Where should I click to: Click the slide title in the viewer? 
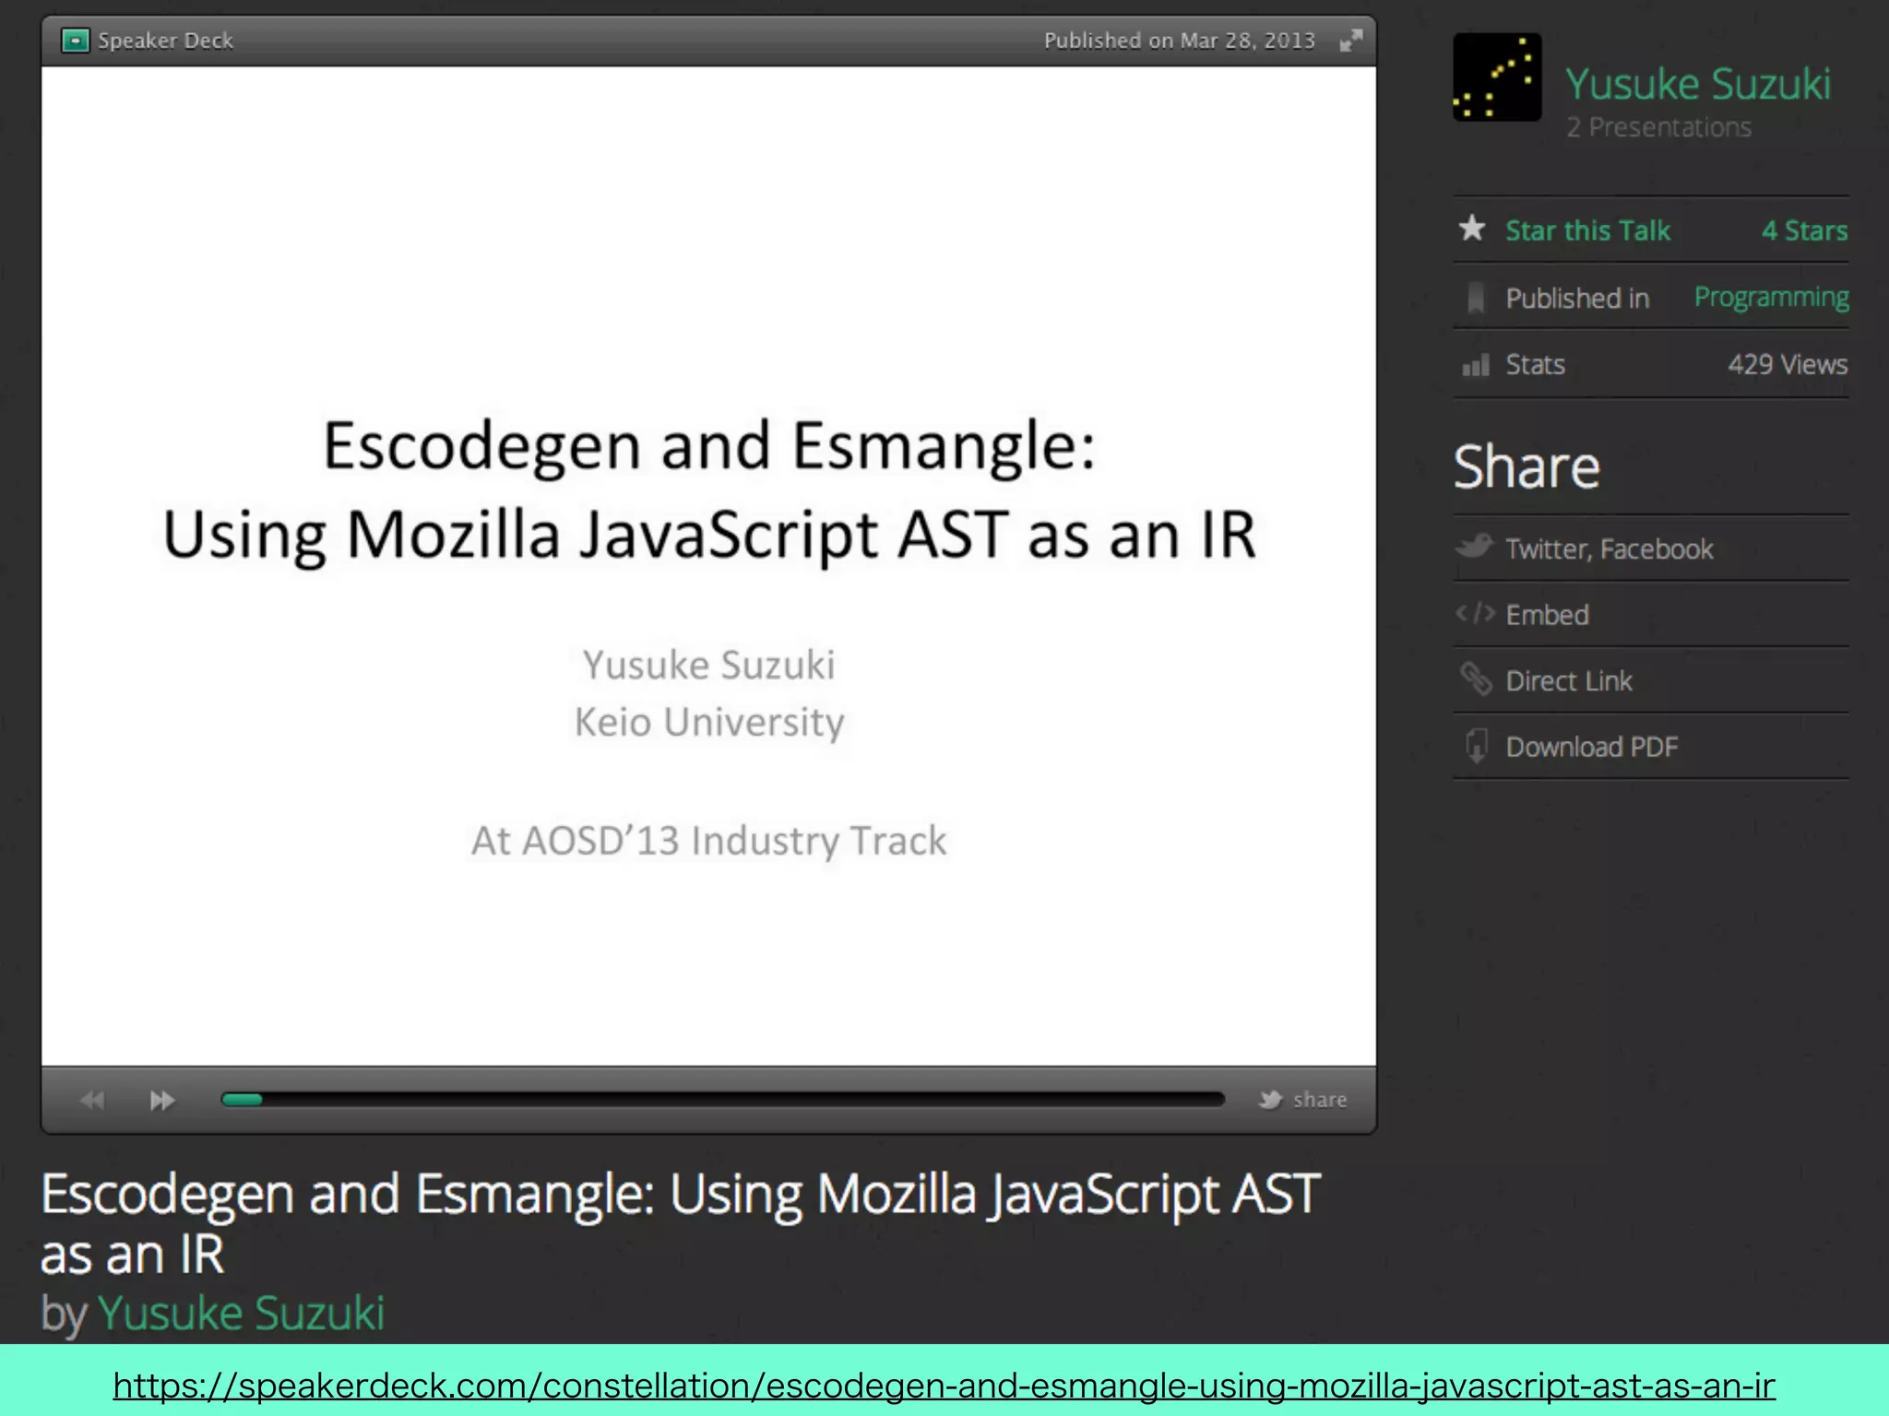coord(708,490)
